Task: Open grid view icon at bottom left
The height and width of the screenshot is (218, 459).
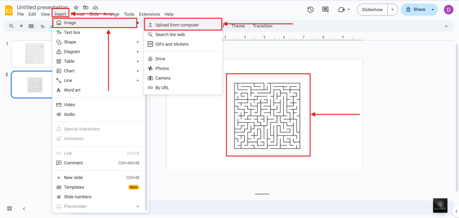Action: pos(9,209)
